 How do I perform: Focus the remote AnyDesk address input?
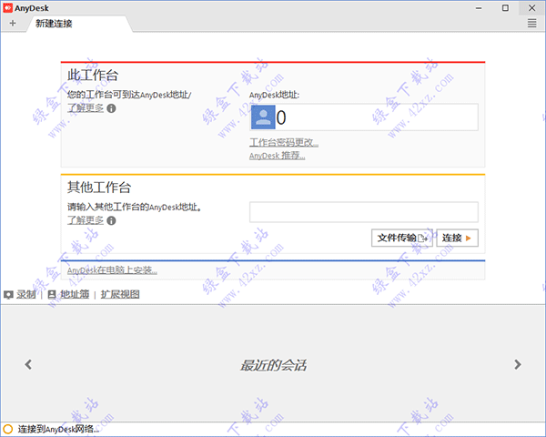(364, 212)
